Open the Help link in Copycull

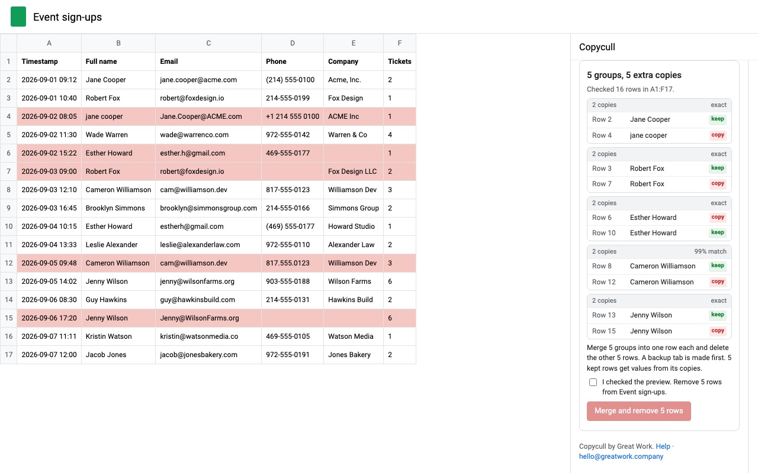click(x=663, y=446)
